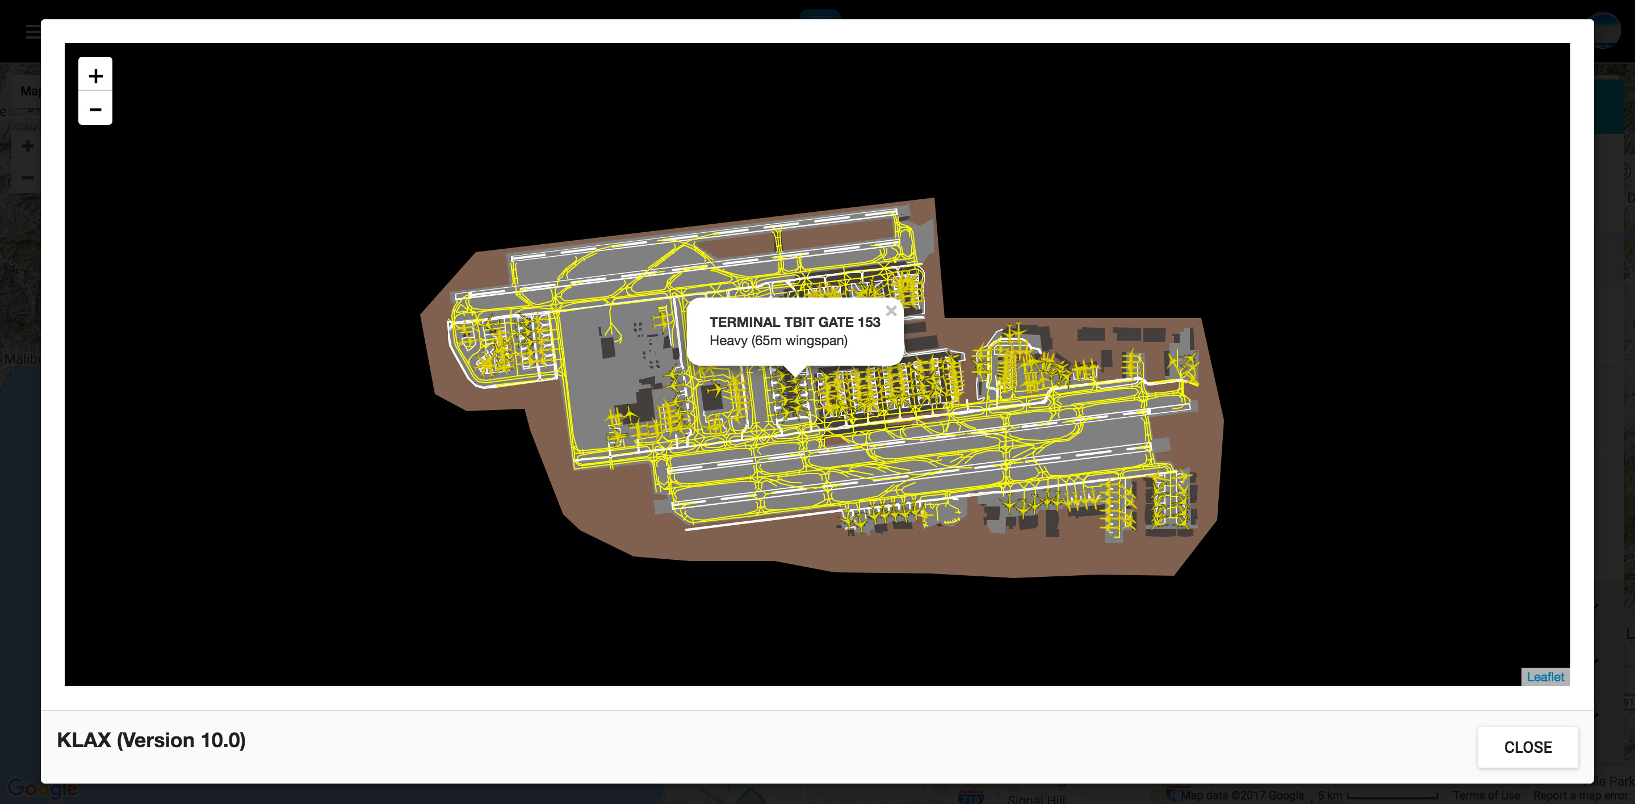Close the KLAX scenery preview dialog
Screen dimensions: 1635x804
(1527, 747)
